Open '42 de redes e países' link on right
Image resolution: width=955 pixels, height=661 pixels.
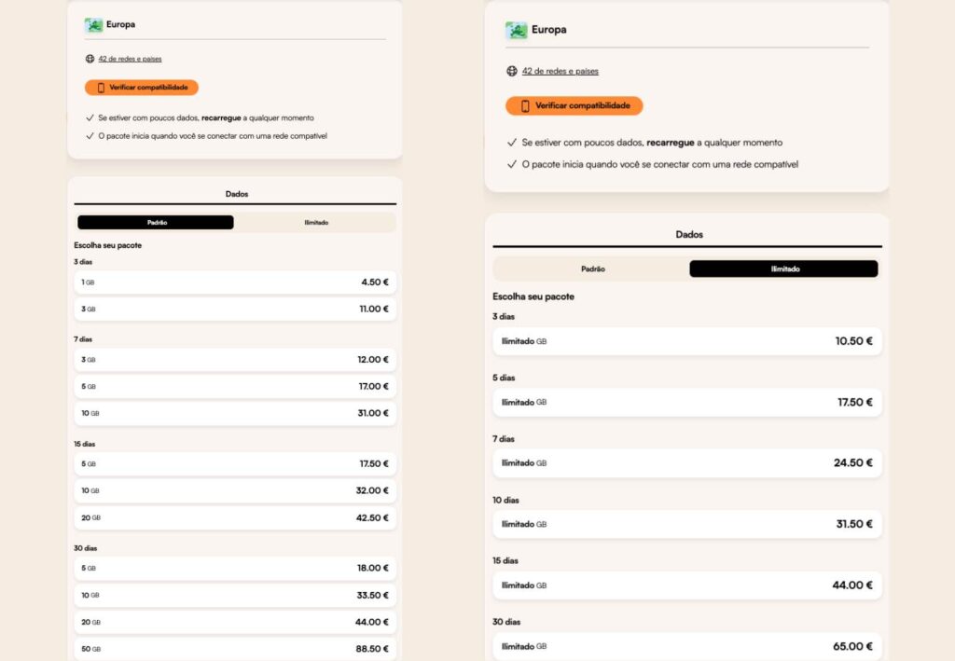560,71
